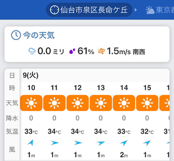Select the purple humidity droplet icon
174x161 pixels.
pyautogui.click(x=72, y=51)
